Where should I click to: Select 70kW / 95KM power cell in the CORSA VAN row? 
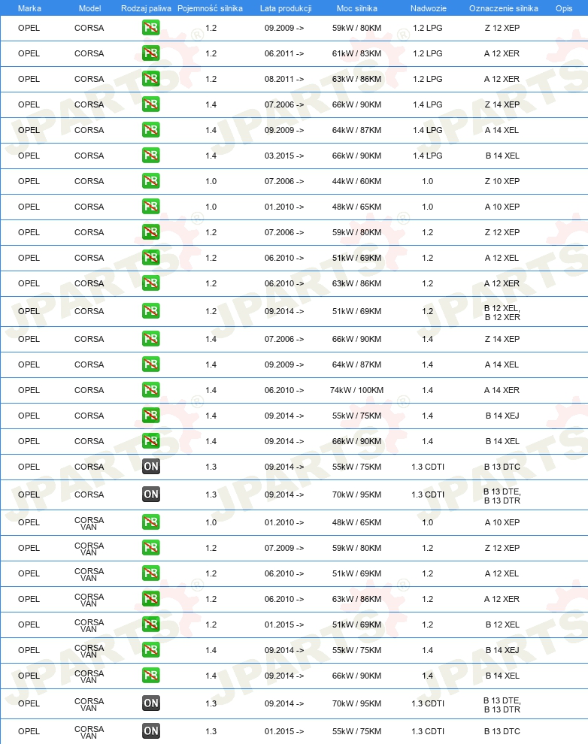tap(357, 703)
